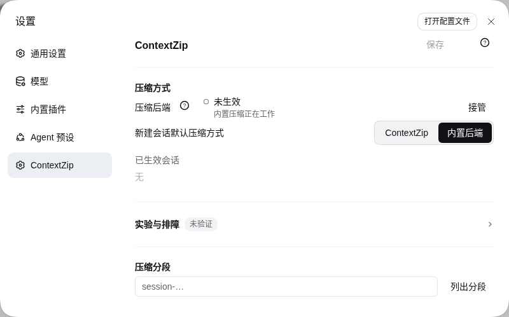Click the help icon near 保存
This screenshot has width=509, height=317.
[485, 43]
